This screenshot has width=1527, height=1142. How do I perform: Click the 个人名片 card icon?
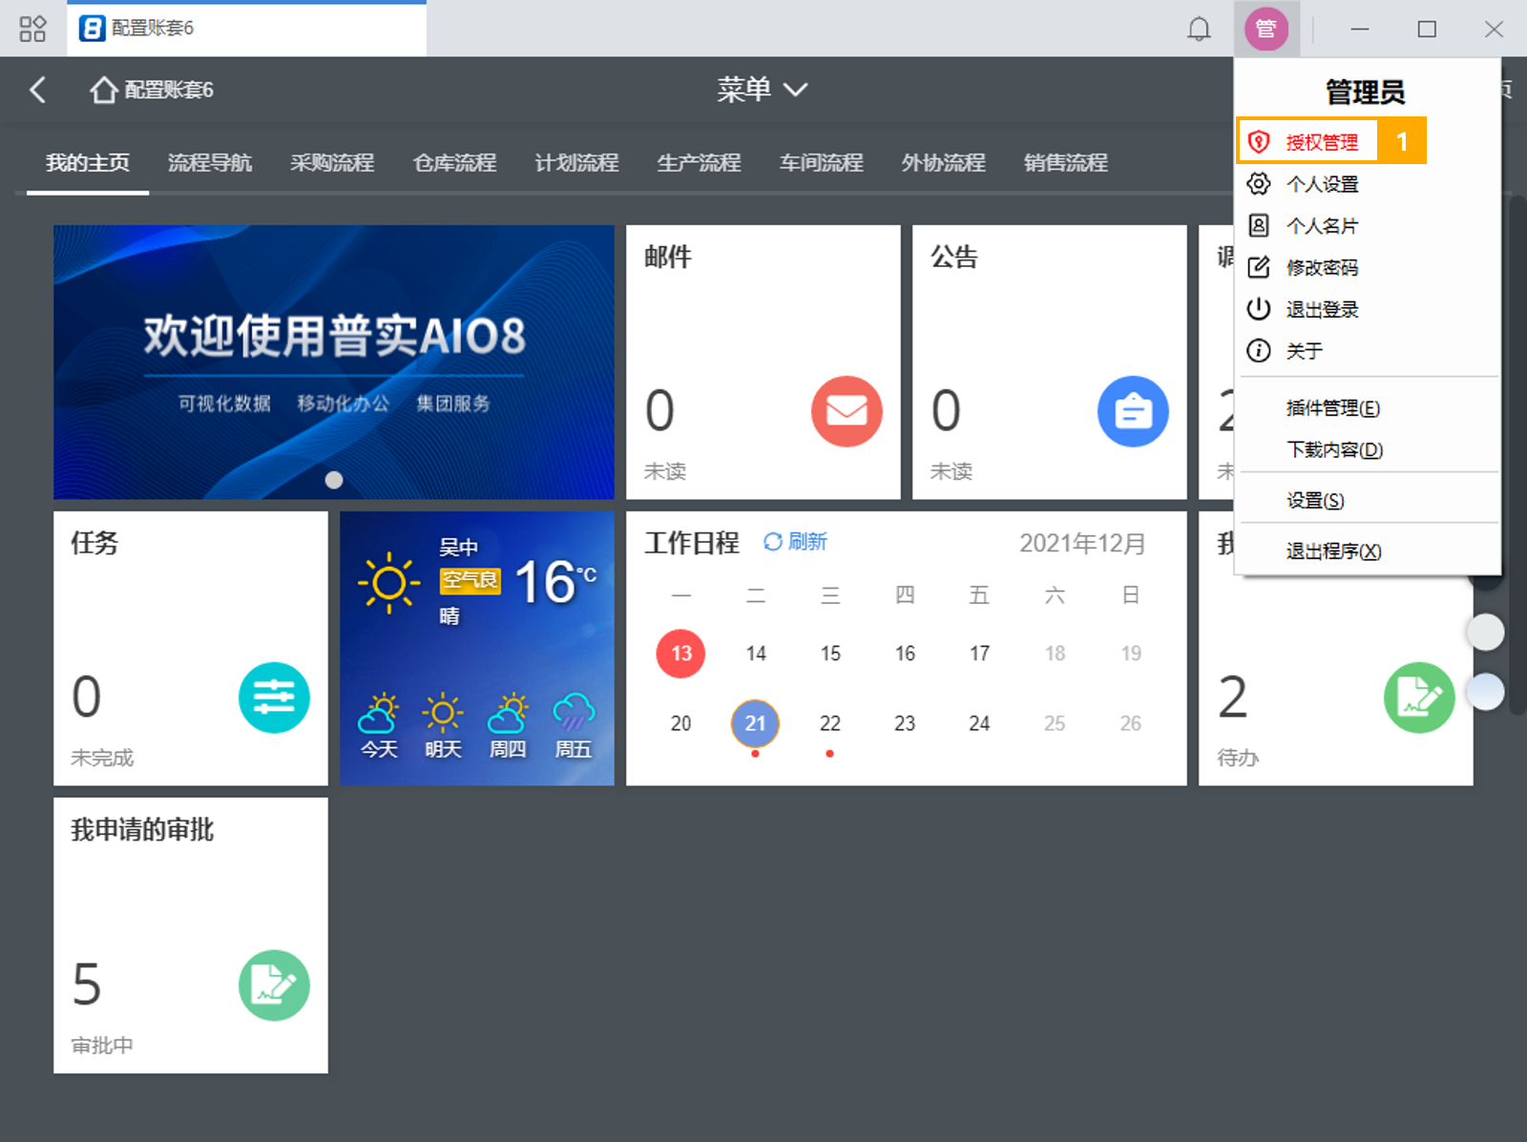[x=1259, y=225]
